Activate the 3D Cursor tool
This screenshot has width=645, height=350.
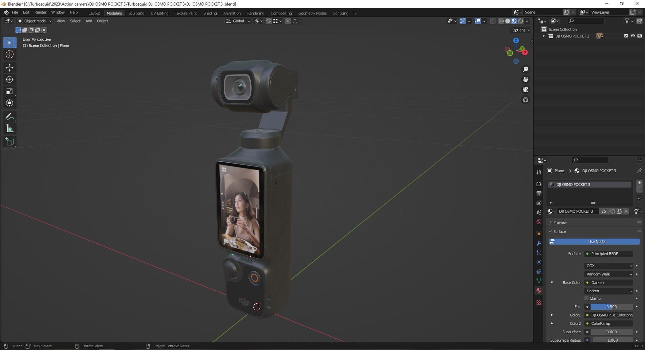click(x=10, y=54)
